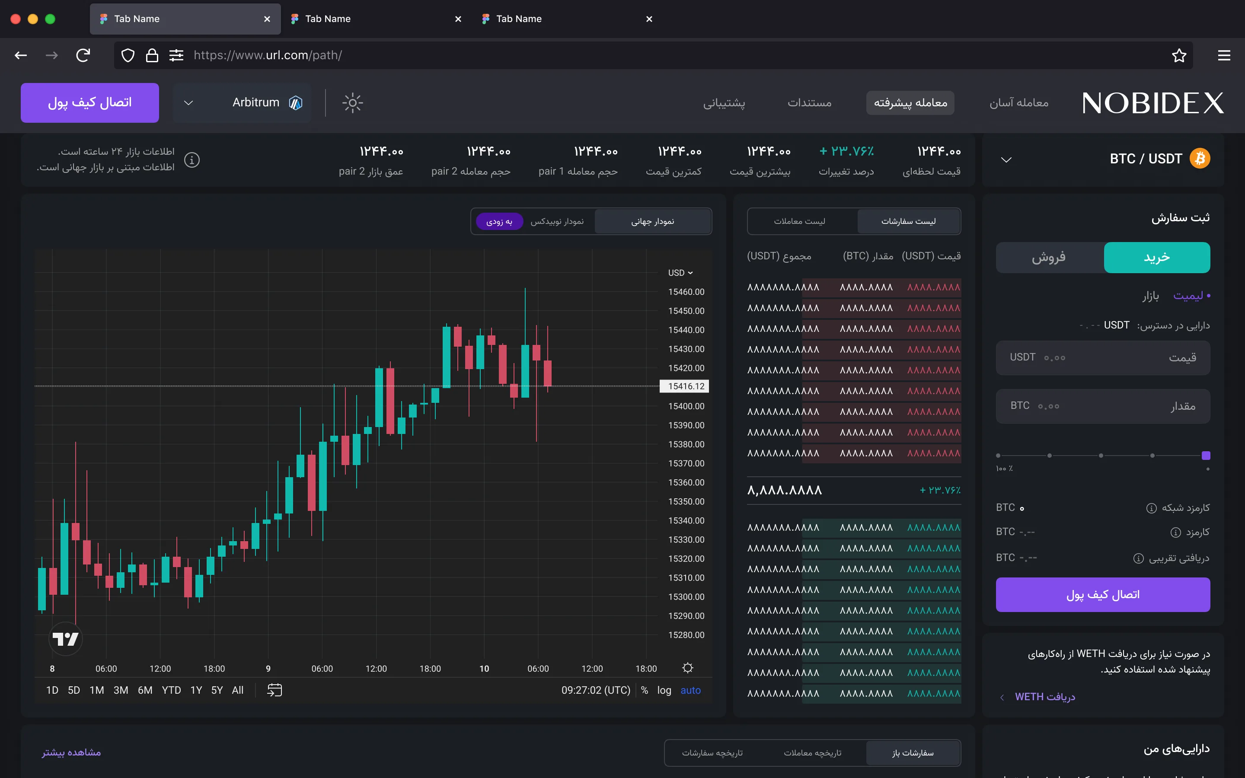Set chart range to YTD
The image size is (1245, 778).
171,690
